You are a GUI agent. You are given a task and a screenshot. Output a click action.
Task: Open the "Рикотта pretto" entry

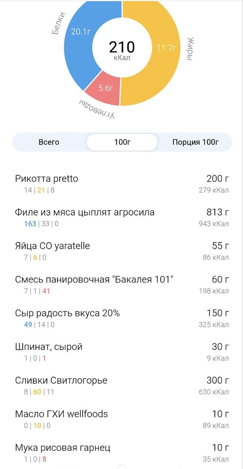(x=46, y=179)
